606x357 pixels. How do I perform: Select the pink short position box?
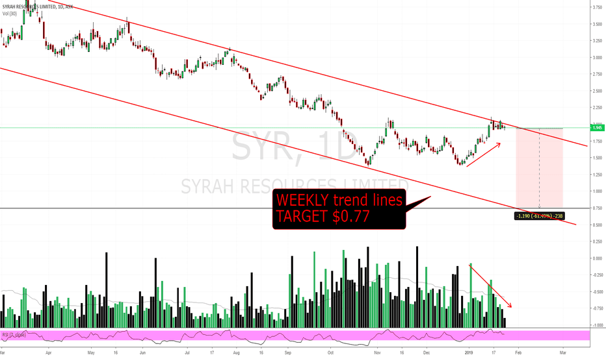coord(539,168)
